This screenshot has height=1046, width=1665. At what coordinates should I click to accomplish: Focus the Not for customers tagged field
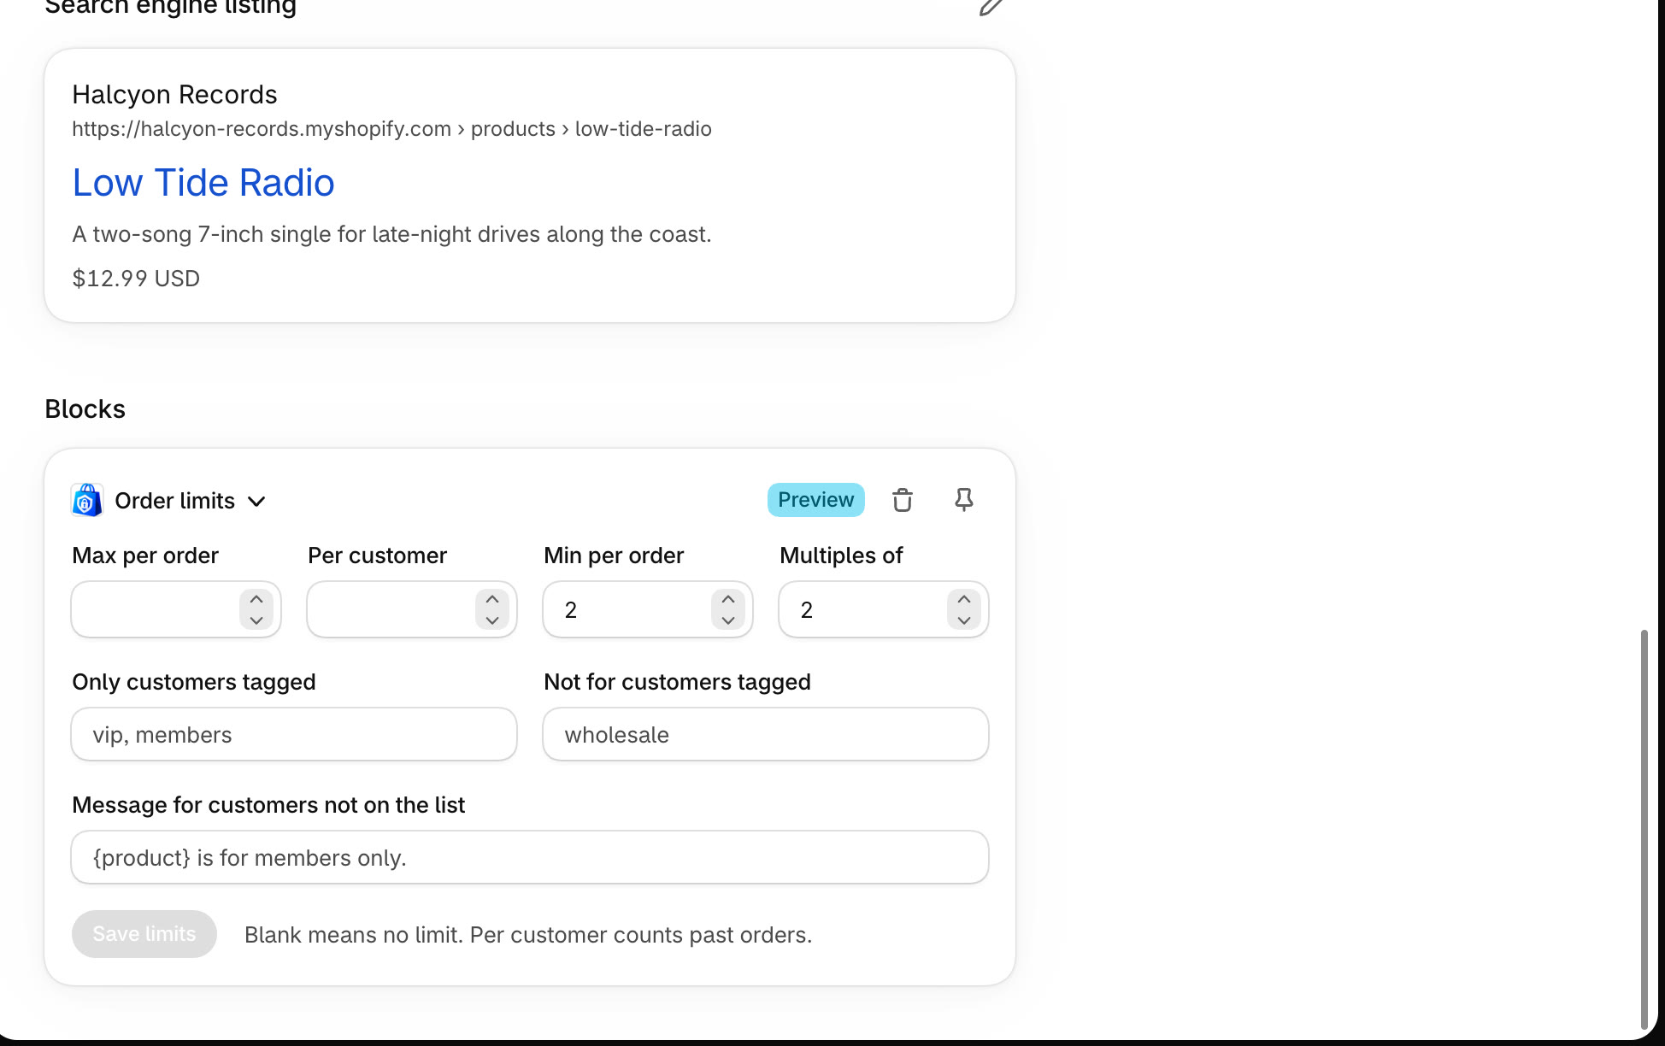click(766, 734)
